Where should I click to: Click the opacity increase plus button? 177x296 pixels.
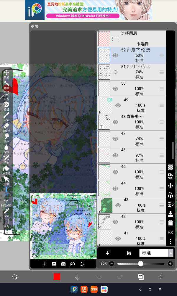pos(170,263)
